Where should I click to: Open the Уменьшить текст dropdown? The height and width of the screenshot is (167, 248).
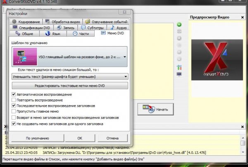(x=70, y=77)
